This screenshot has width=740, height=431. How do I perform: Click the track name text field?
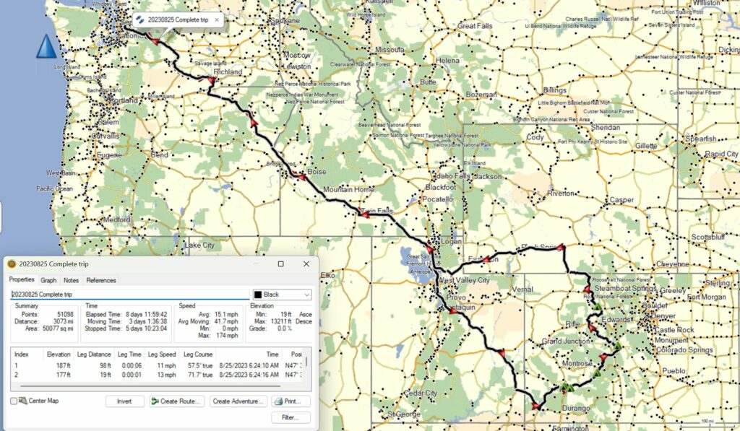point(129,295)
